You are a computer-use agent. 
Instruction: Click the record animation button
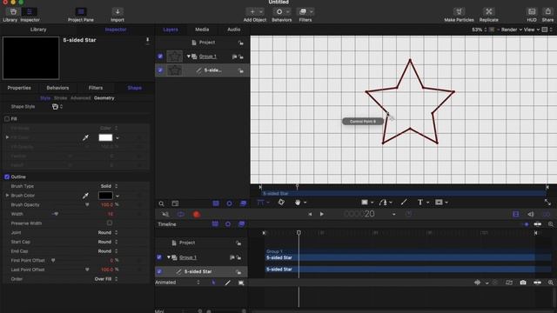[196, 215]
